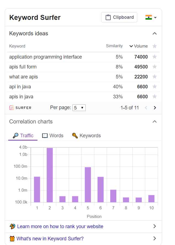
Task: Collapse the Correlation charts section
Action: (154, 122)
